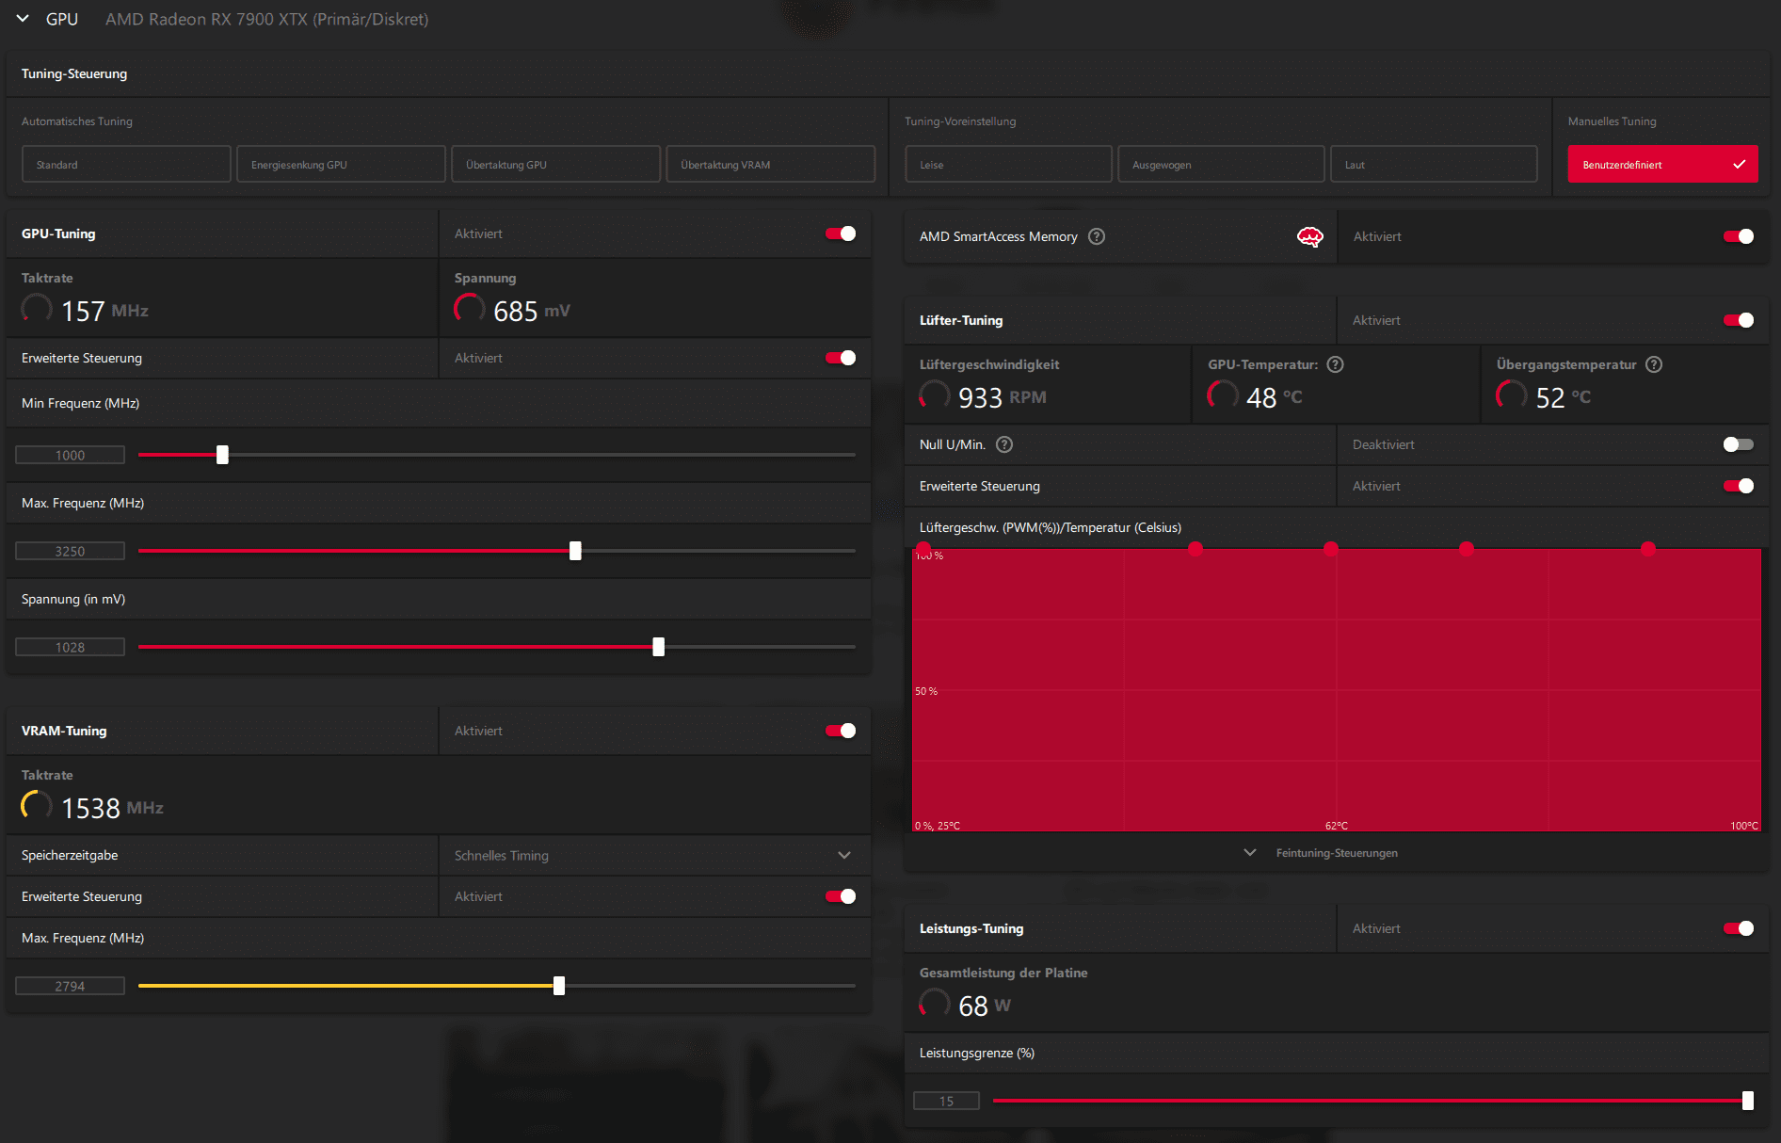Click the 48 °C GPU-Temperatur readout

(1275, 397)
